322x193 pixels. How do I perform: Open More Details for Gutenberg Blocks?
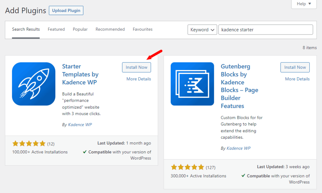tap(297, 79)
